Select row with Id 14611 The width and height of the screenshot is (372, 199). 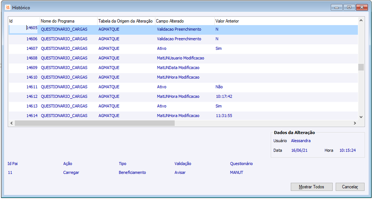183,87
